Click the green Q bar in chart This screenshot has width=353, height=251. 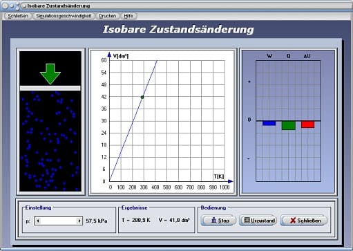point(289,125)
